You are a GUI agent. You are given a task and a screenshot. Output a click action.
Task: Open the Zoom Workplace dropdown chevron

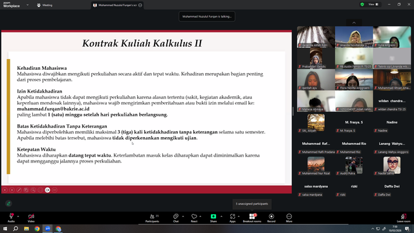(x=27, y=5)
